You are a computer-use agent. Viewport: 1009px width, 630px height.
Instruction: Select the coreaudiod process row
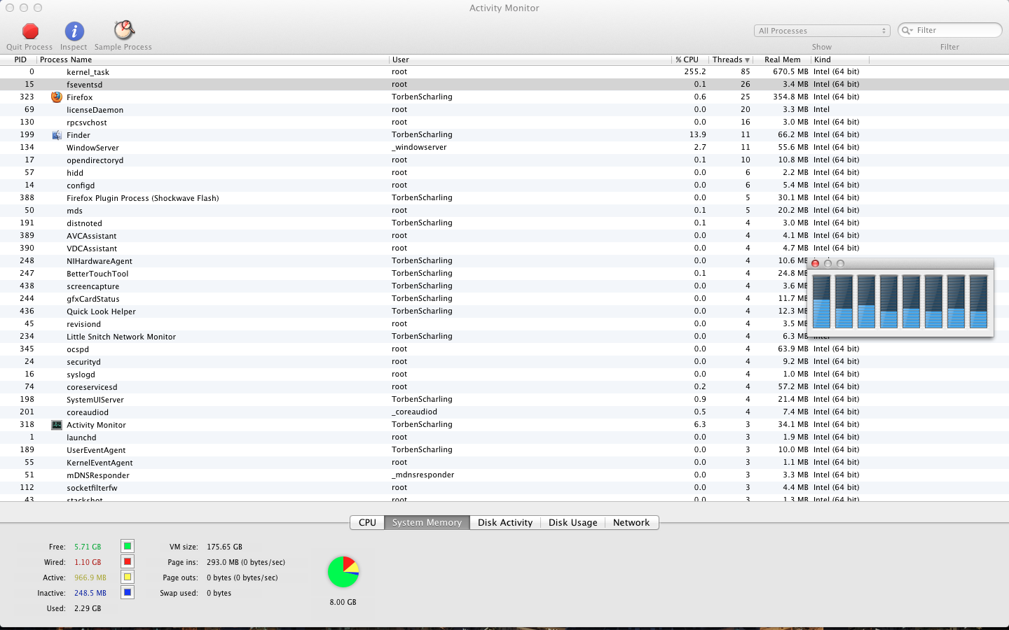504,412
